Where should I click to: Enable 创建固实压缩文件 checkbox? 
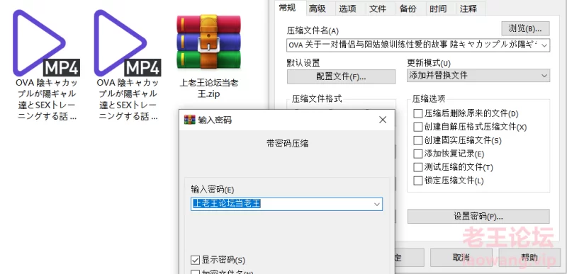(418, 140)
